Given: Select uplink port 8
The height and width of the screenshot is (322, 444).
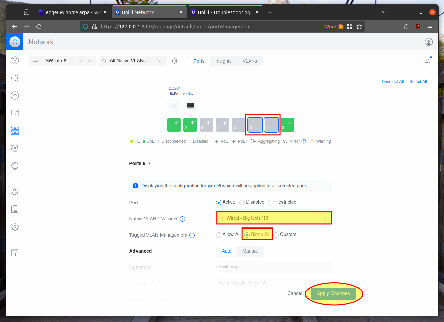Looking at the screenshot, I should point(288,125).
